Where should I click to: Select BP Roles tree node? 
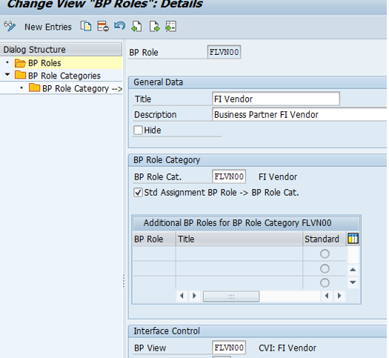pyautogui.click(x=44, y=63)
